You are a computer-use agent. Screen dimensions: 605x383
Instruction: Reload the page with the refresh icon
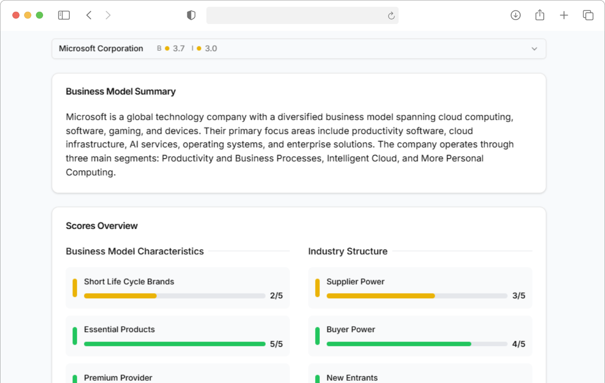point(391,16)
